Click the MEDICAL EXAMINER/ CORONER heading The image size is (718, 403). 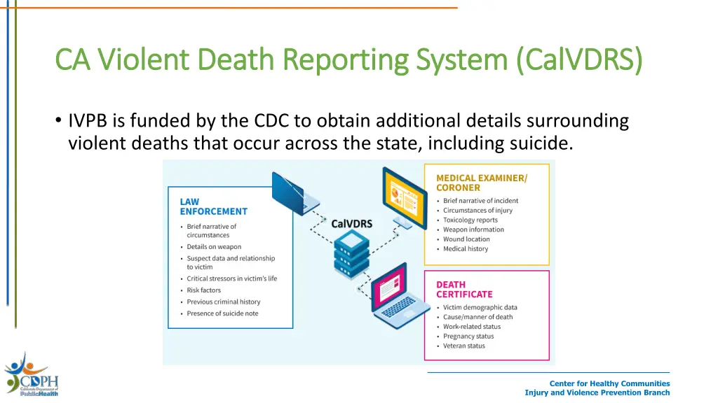click(x=482, y=183)
